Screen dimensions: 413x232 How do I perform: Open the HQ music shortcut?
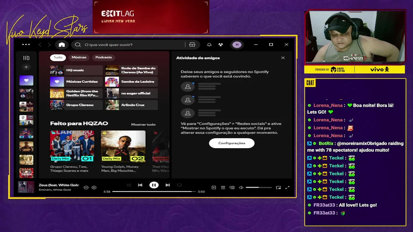[x=76, y=70]
